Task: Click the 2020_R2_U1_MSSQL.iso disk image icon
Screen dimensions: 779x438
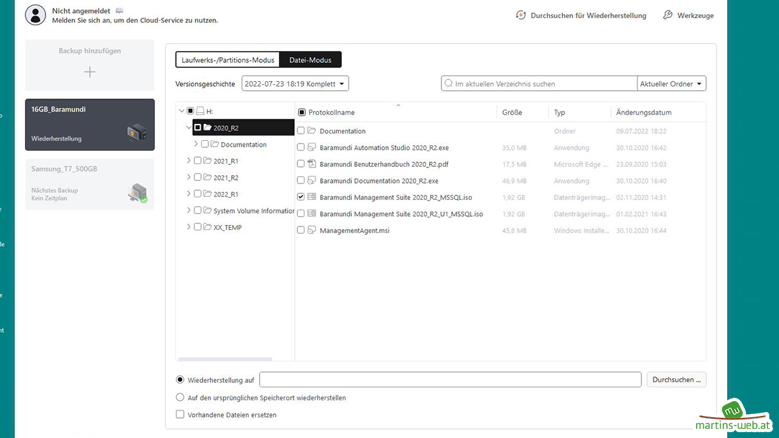Action: (x=312, y=213)
